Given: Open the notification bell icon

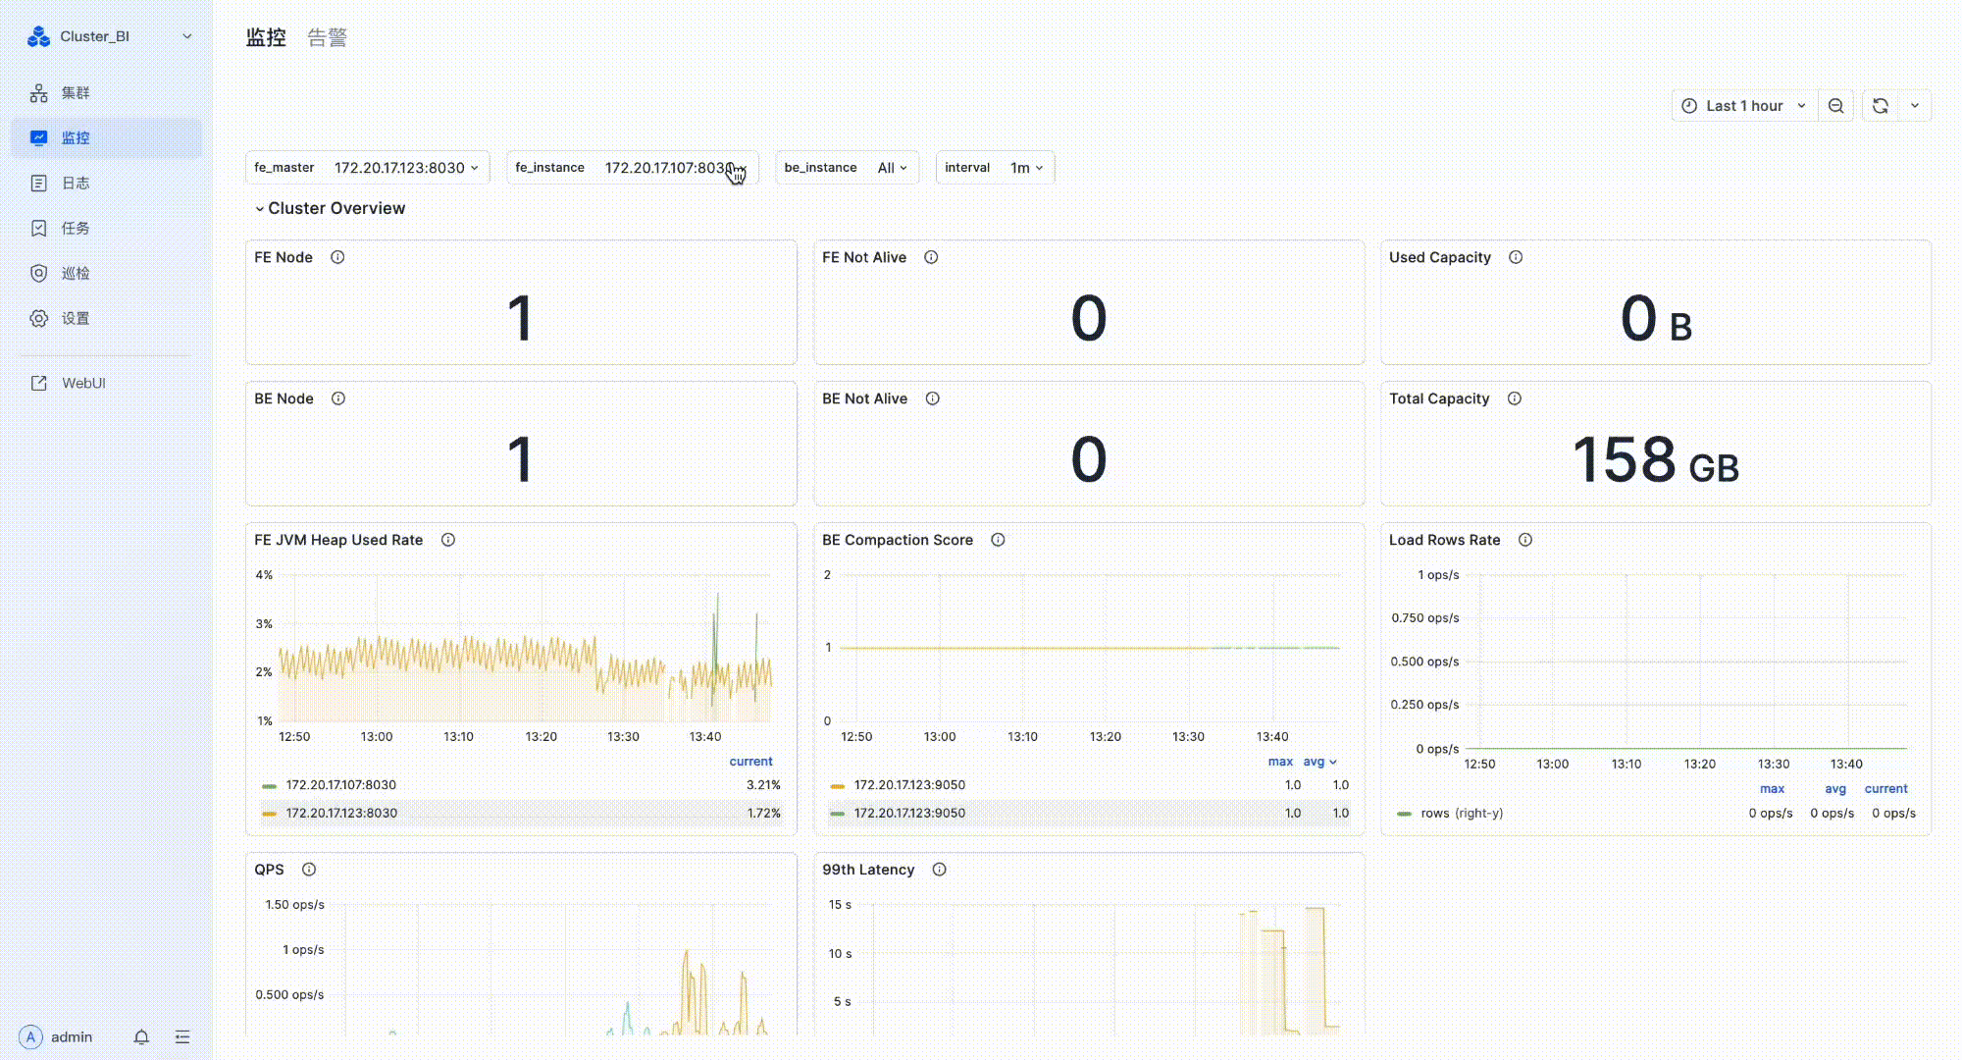Looking at the screenshot, I should pos(141,1037).
